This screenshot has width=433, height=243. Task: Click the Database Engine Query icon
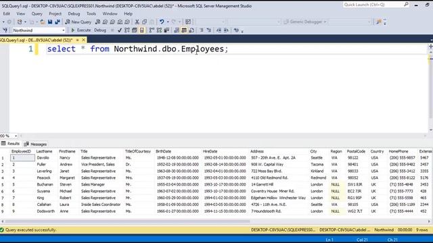point(97,22)
